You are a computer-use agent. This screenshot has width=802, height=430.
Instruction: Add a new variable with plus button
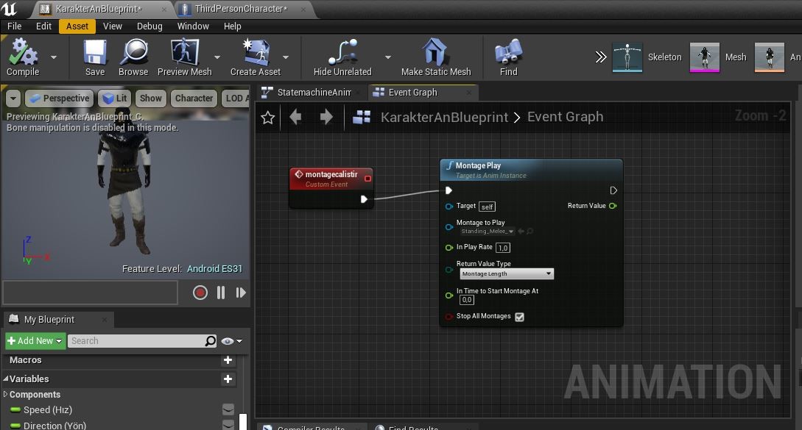tap(228, 379)
